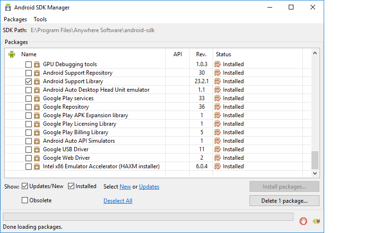Uncheck the Android Support Library checkbox
This screenshot has height=233, width=387.
28,81
